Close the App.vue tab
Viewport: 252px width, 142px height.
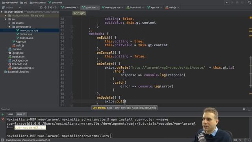click(161, 7)
